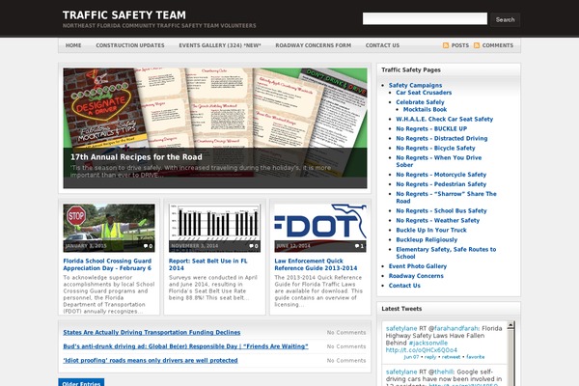579x386 pixels.
Task: Open the Car Seat Crusaders page link
Action: [424, 93]
